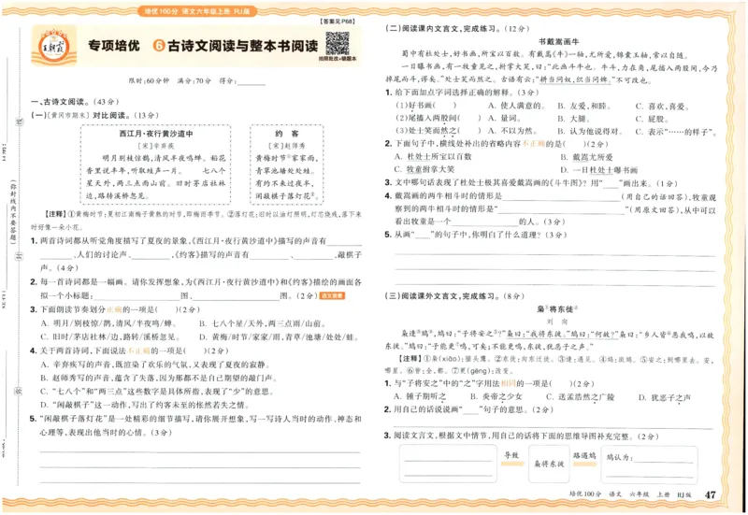
Task: Click the option "C. 送孟浩然之广陵"
Action: pyautogui.click(x=581, y=396)
